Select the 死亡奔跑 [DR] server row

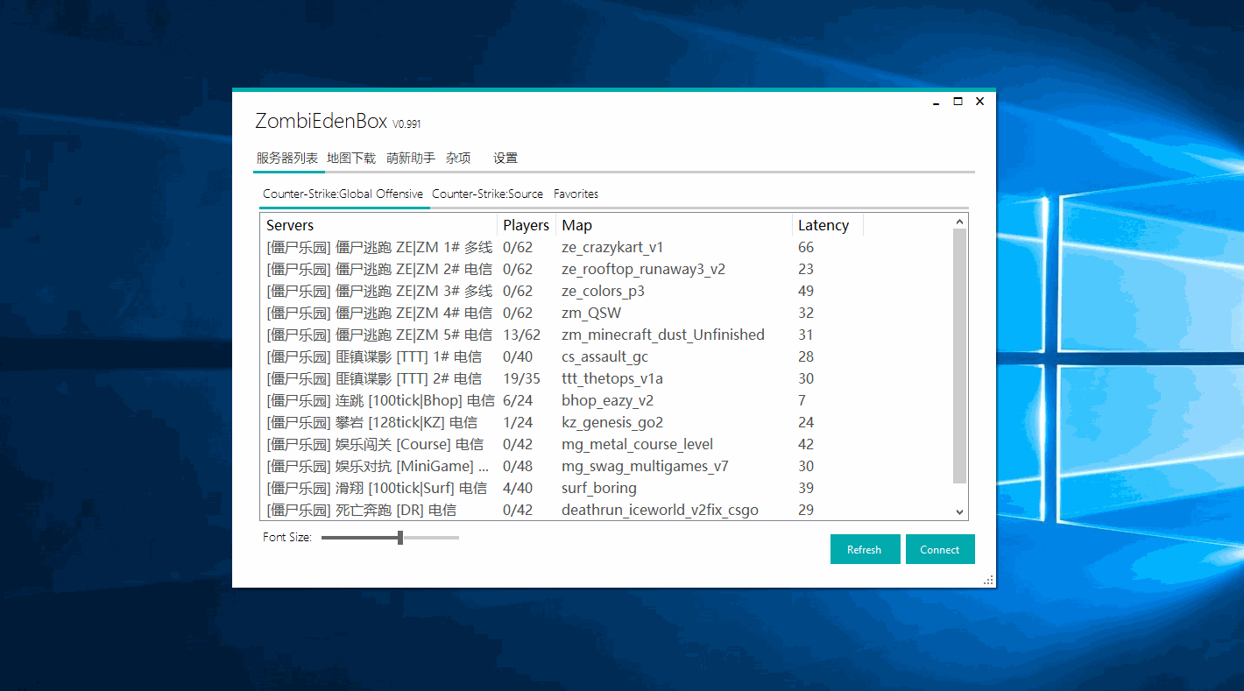click(606, 510)
